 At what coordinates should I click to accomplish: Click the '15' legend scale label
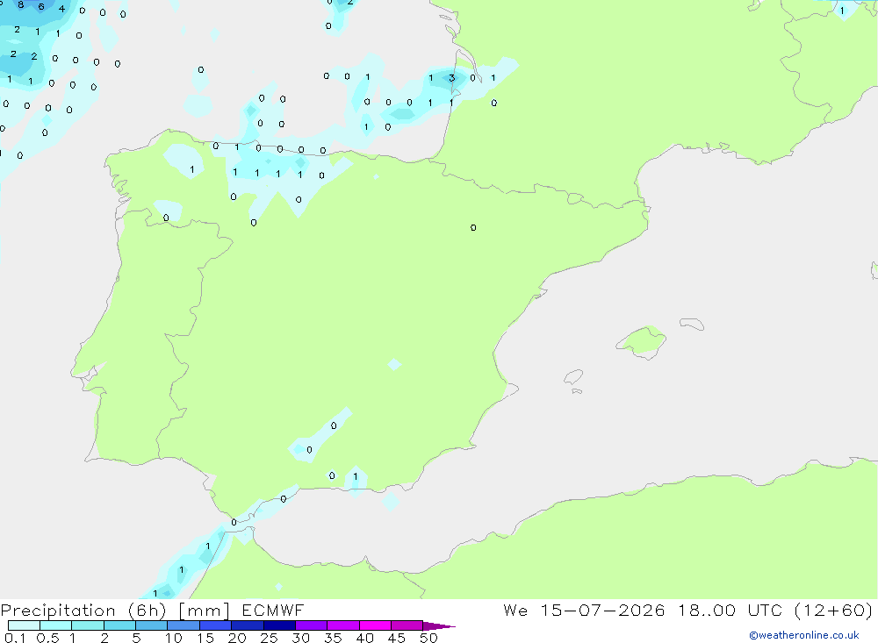(205, 638)
